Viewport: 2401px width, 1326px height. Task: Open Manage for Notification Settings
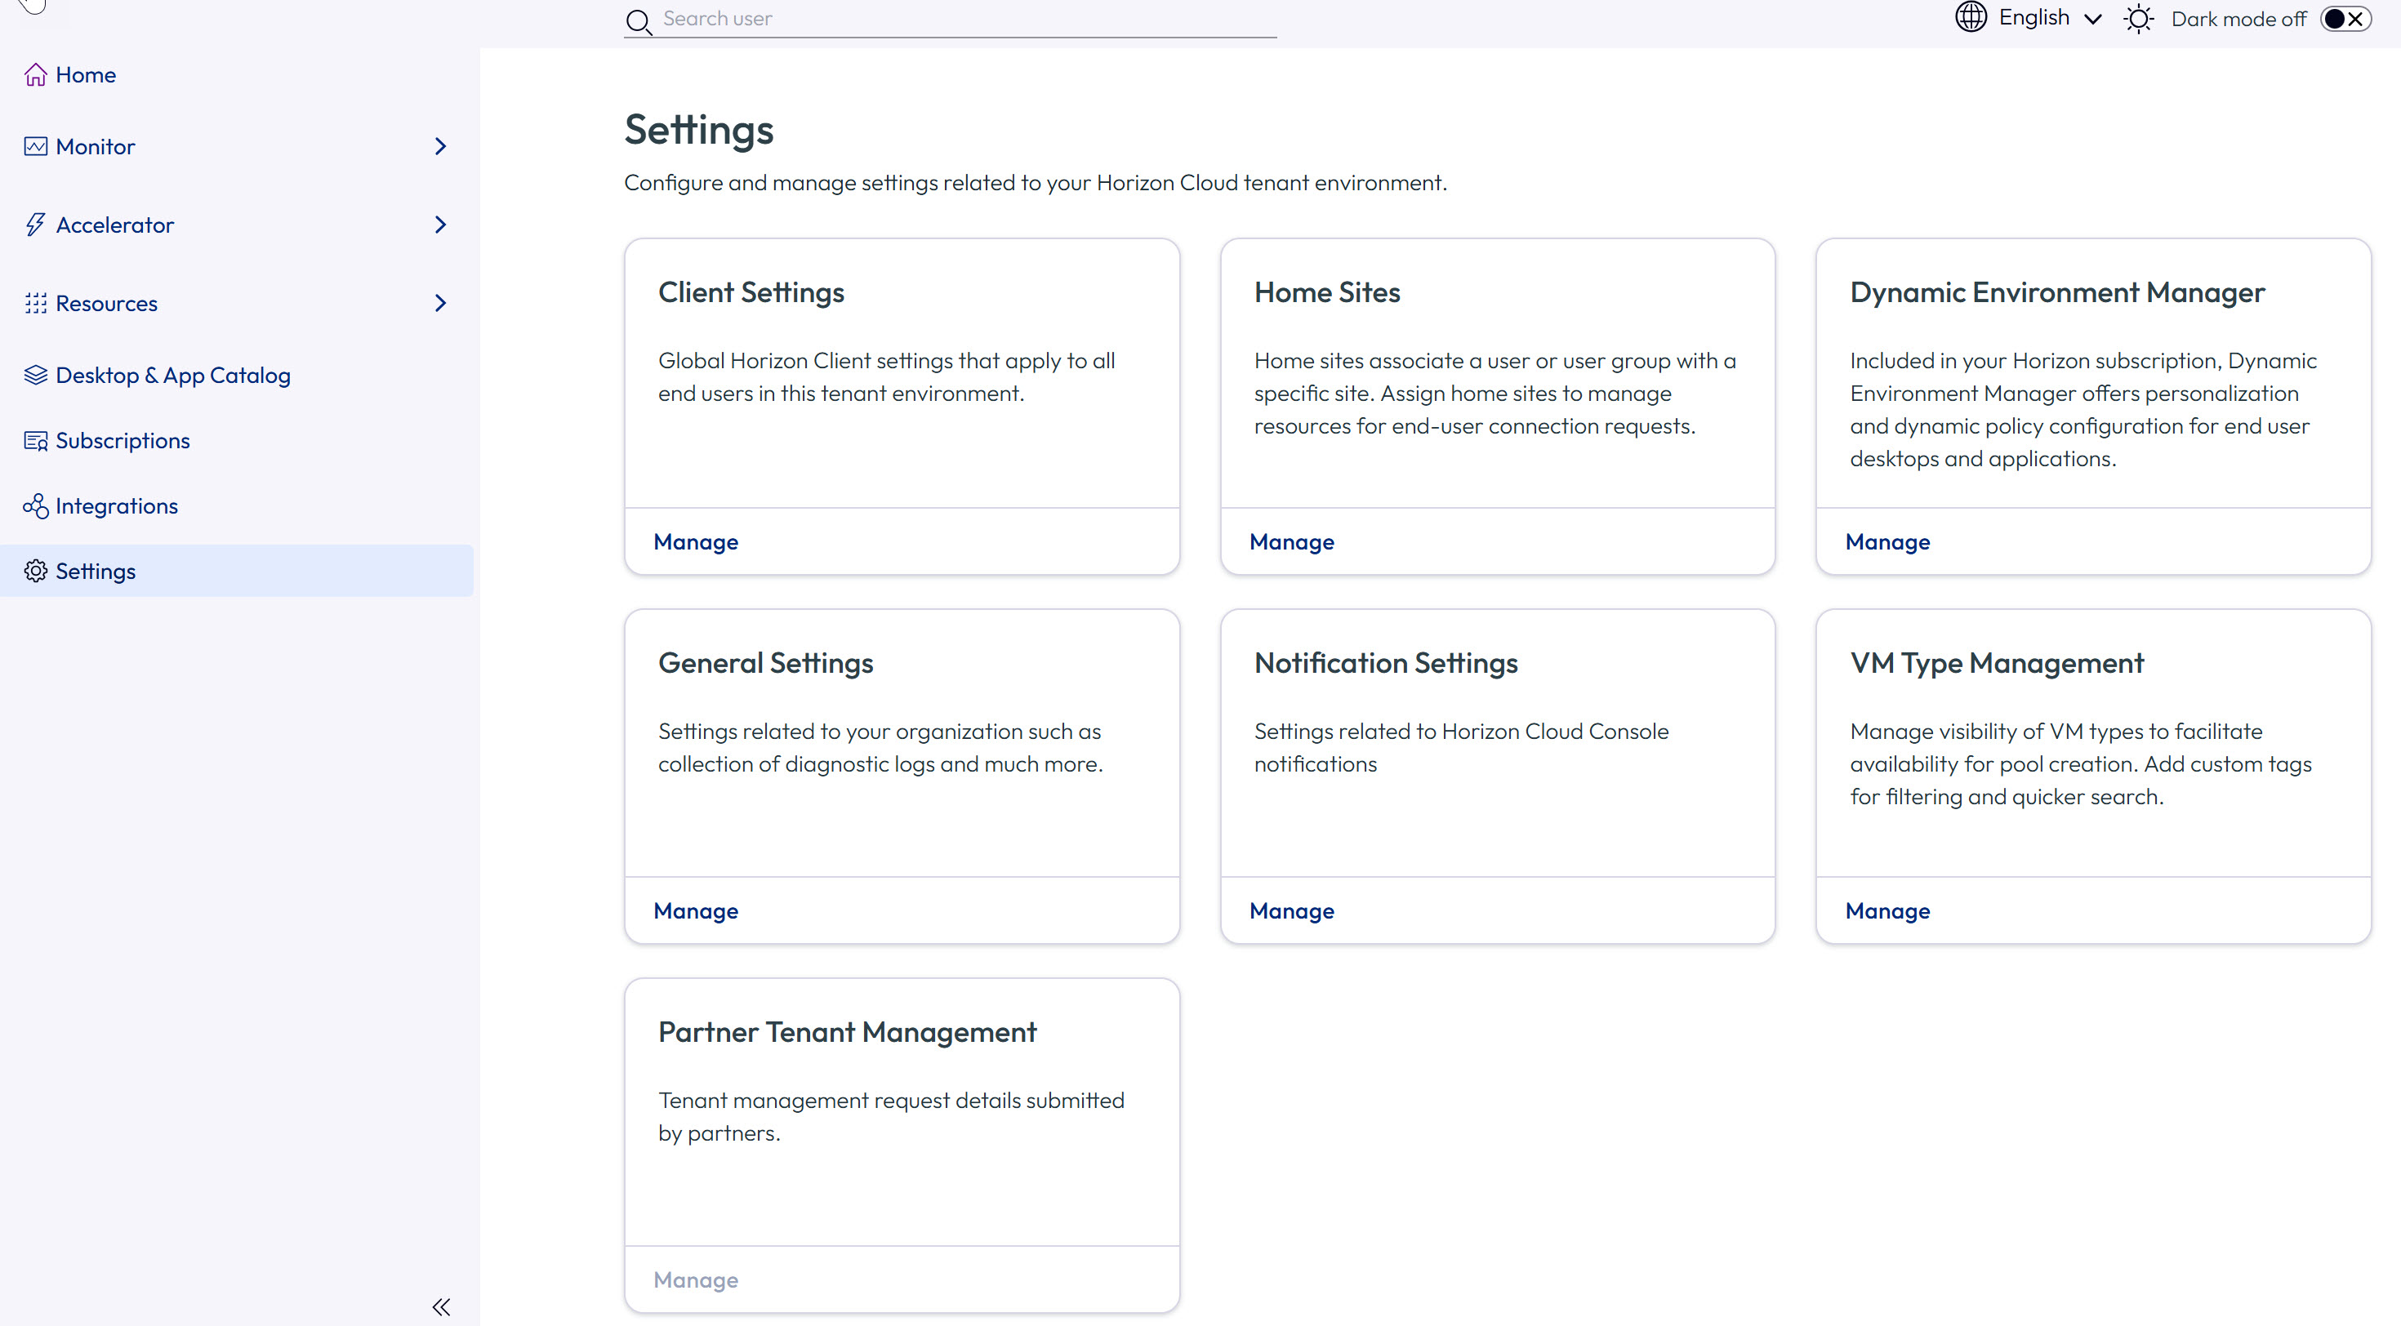coord(1291,910)
